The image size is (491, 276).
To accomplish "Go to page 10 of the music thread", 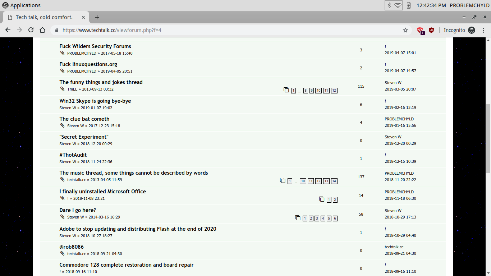I will coord(303,181).
